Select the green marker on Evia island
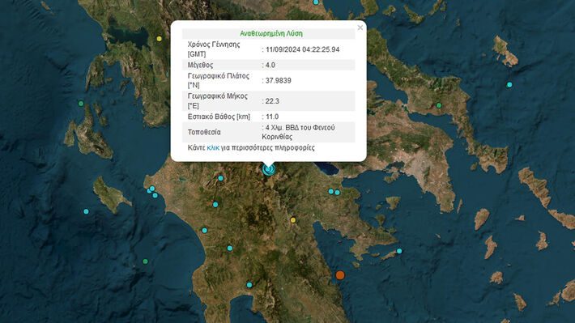This screenshot has width=575, height=323. 439,105
